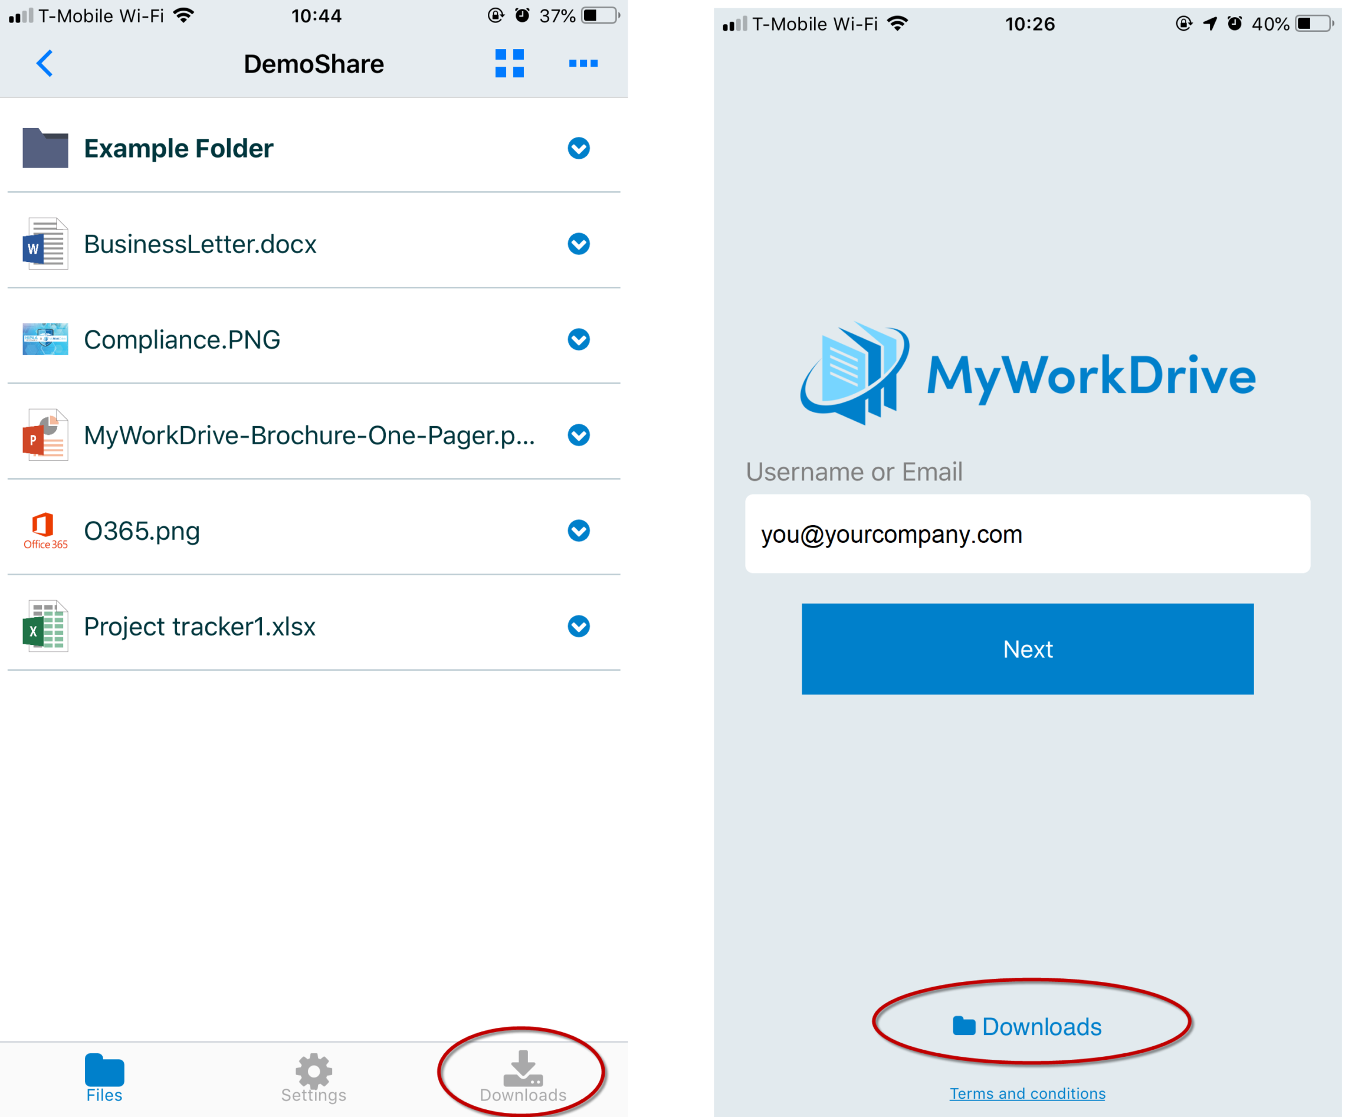Expand options for Project tracker1.xlsx
Viewport: 1345px width, 1117px height.
click(578, 625)
